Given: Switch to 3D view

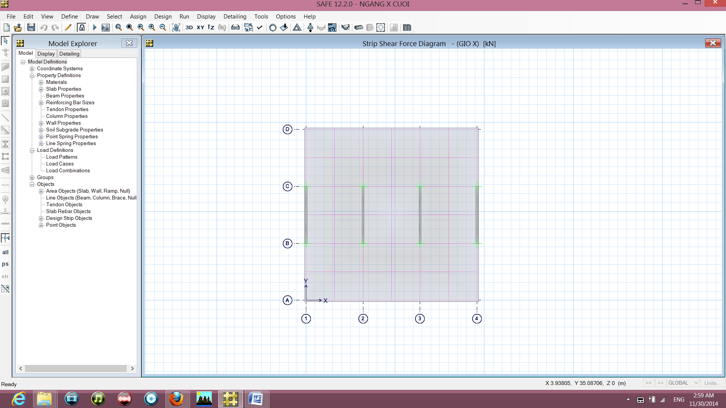Looking at the screenshot, I should tap(189, 27).
